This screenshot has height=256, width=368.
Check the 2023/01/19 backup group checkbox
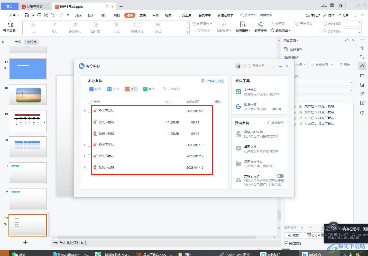coord(90,145)
